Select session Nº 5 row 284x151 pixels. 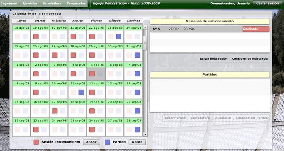(x=210, y=29)
